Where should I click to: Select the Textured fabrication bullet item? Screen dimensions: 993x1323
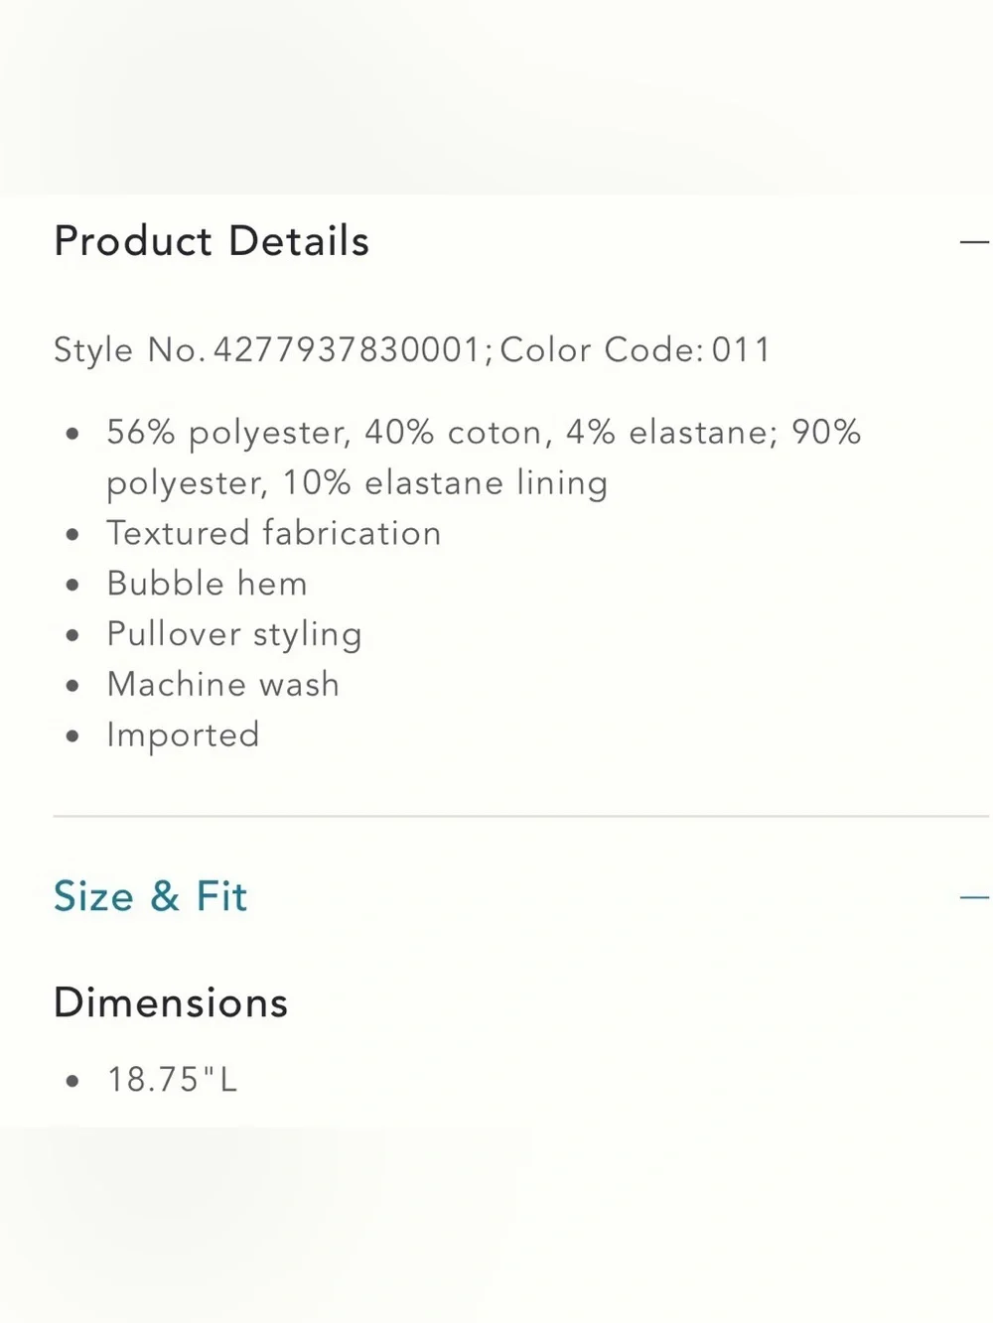tap(274, 533)
